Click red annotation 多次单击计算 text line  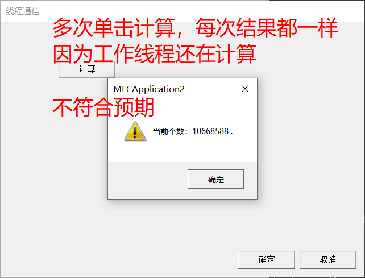[114, 28]
